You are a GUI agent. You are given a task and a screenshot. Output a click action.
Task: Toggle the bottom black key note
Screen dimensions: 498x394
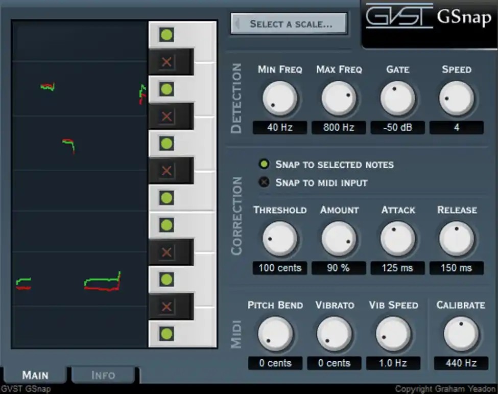coord(167,307)
